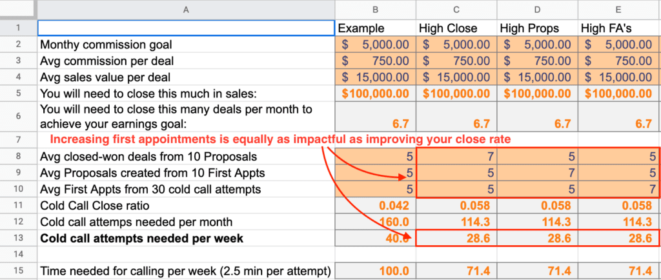This screenshot has width=661, height=280.
Task: Click the select-all corner box
Action: pyautogui.click(x=18, y=9)
